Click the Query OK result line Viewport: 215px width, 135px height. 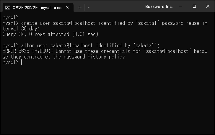(50, 35)
